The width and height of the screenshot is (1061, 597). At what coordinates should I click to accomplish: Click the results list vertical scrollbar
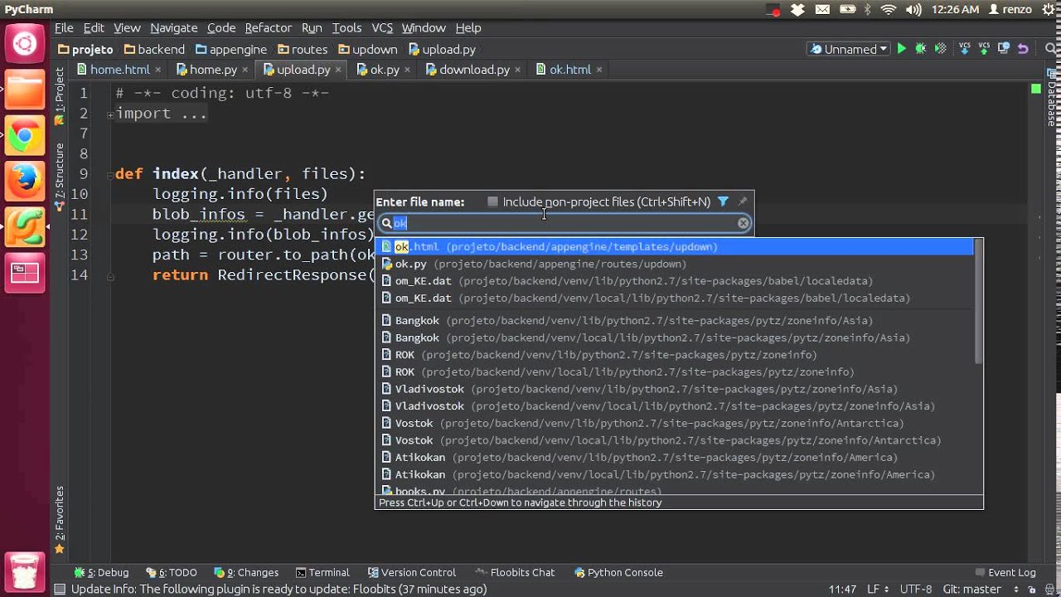[978, 303]
